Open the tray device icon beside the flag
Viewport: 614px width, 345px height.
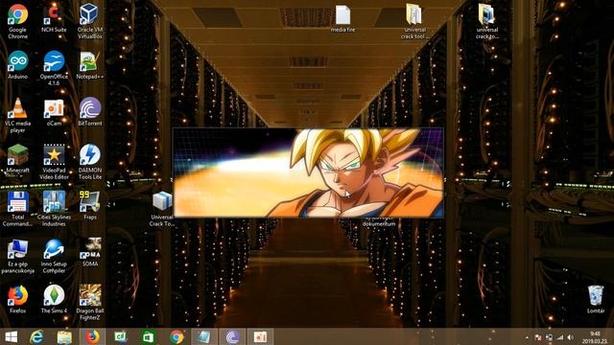(x=549, y=337)
